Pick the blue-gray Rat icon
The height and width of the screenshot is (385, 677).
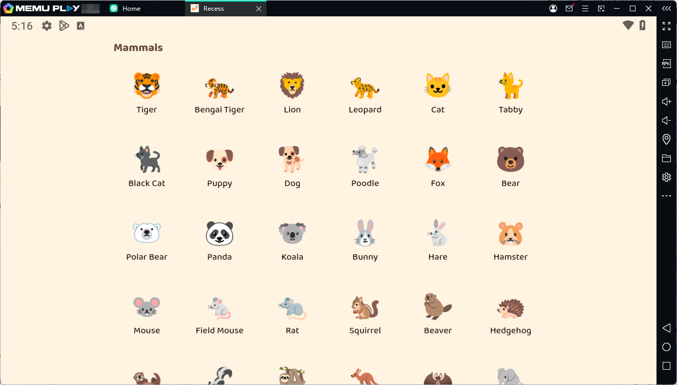pos(292,308)
